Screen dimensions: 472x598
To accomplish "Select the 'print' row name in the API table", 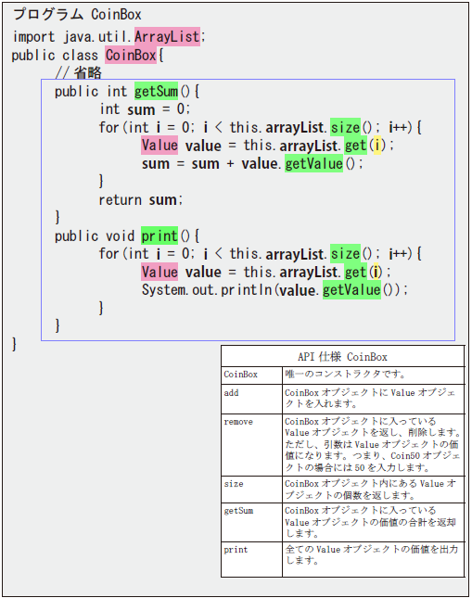I will click(x=236, y=550).
